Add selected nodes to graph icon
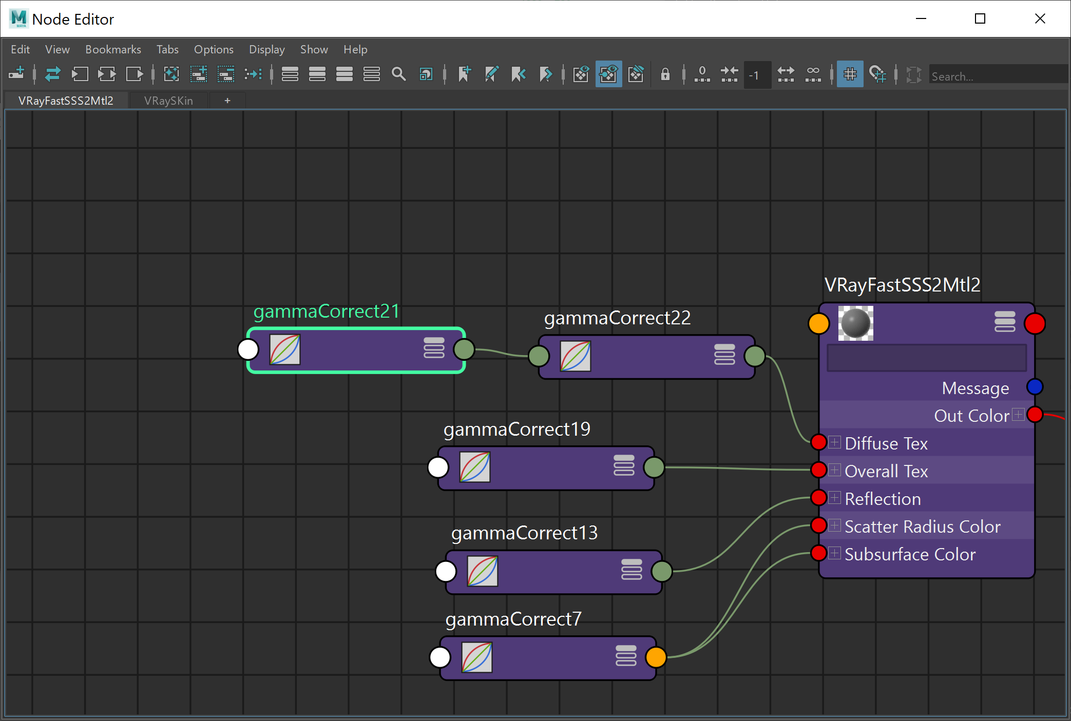 199,74
